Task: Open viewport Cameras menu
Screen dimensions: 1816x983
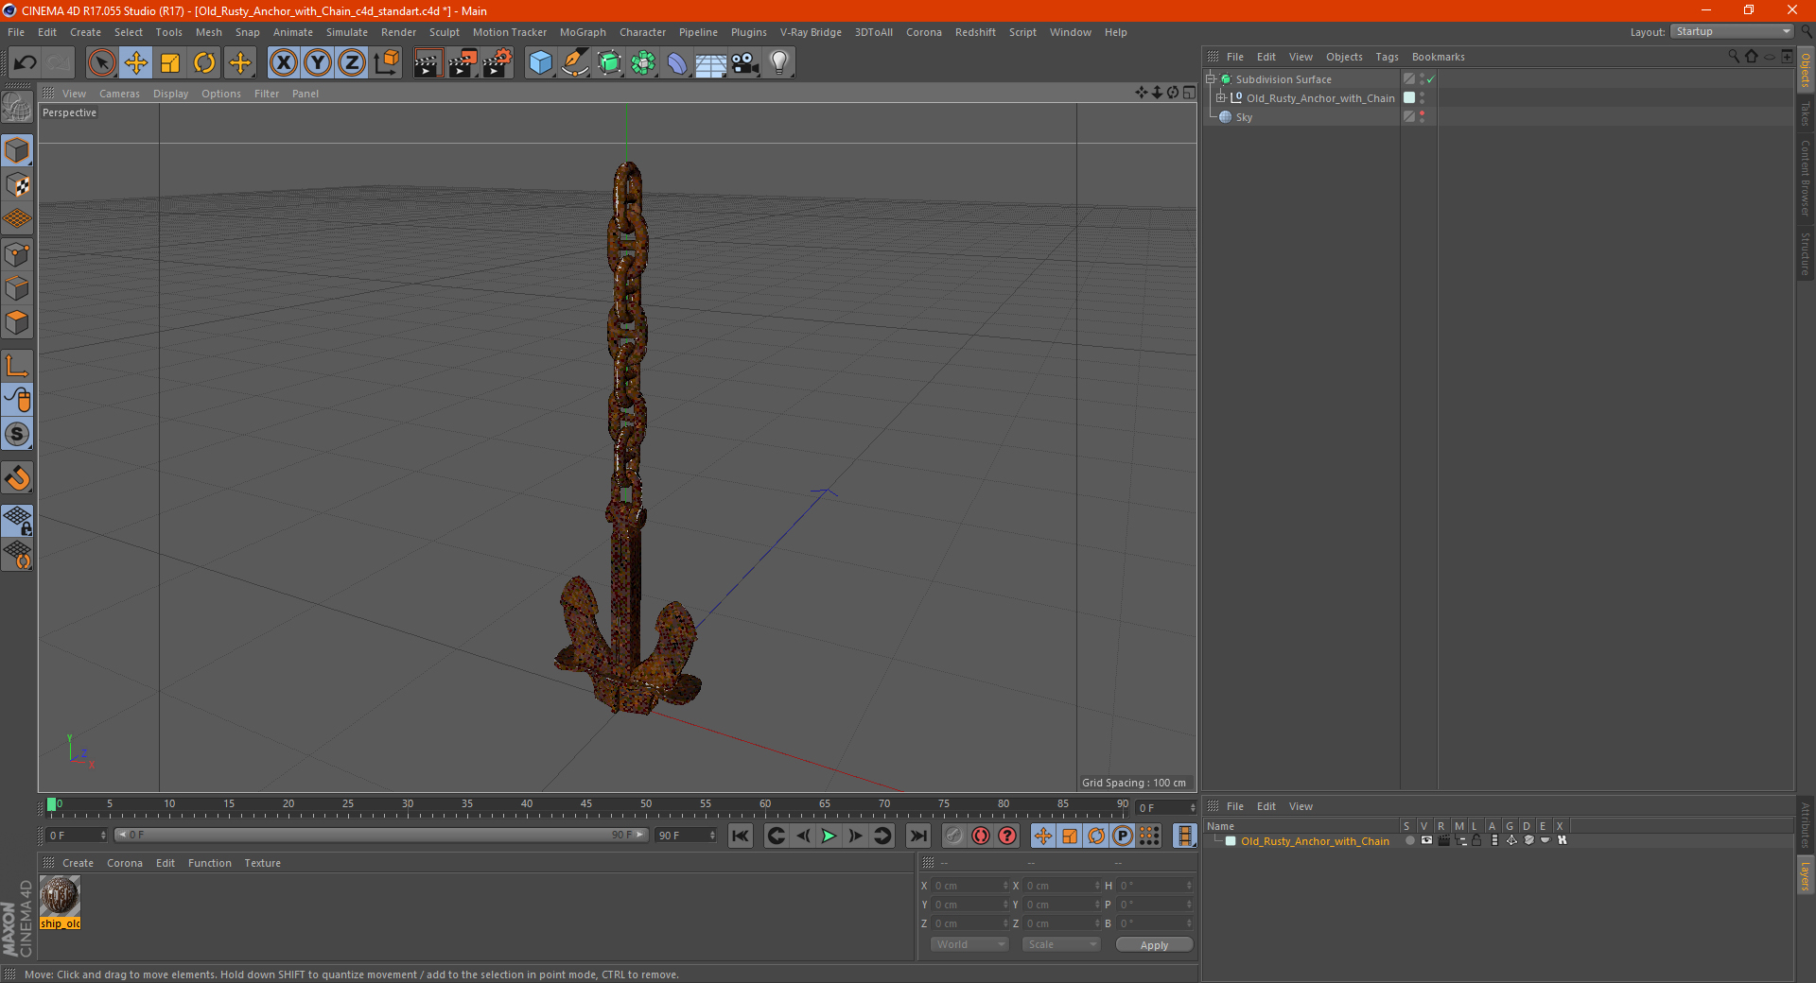Action: (x=119, y=94)
